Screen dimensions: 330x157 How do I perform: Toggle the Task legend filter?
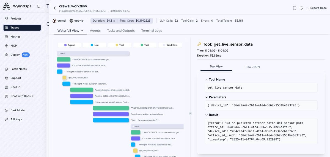tap(145, 45)
